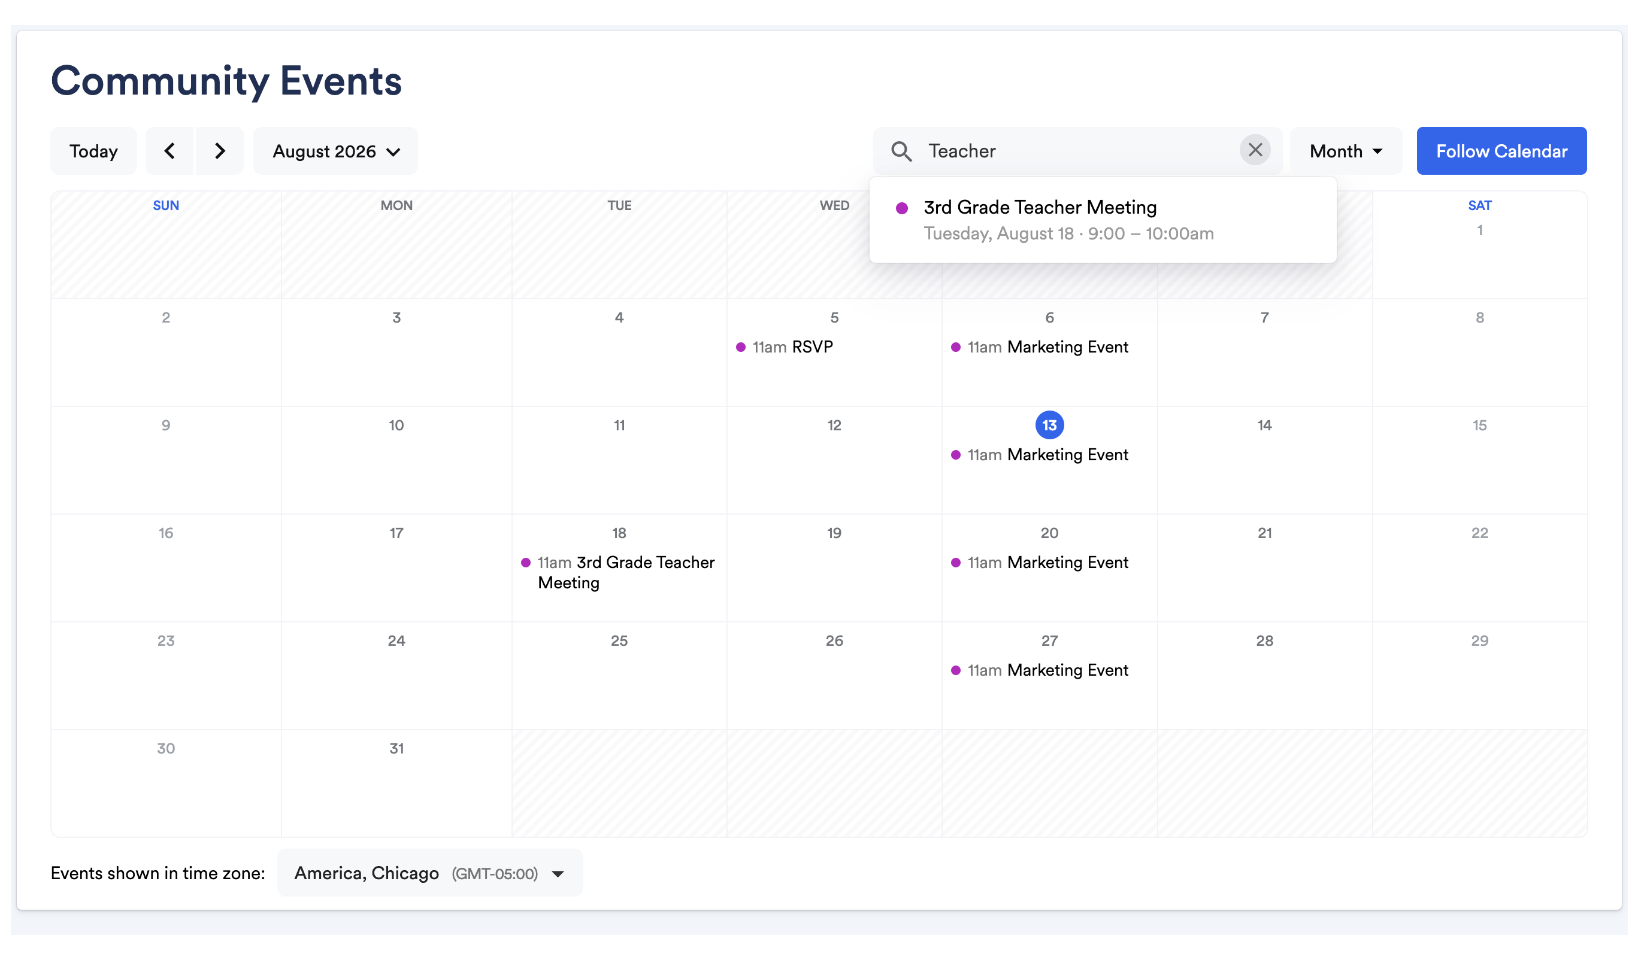Clear the Teacher search with X icon

(x=1255, y=150)
